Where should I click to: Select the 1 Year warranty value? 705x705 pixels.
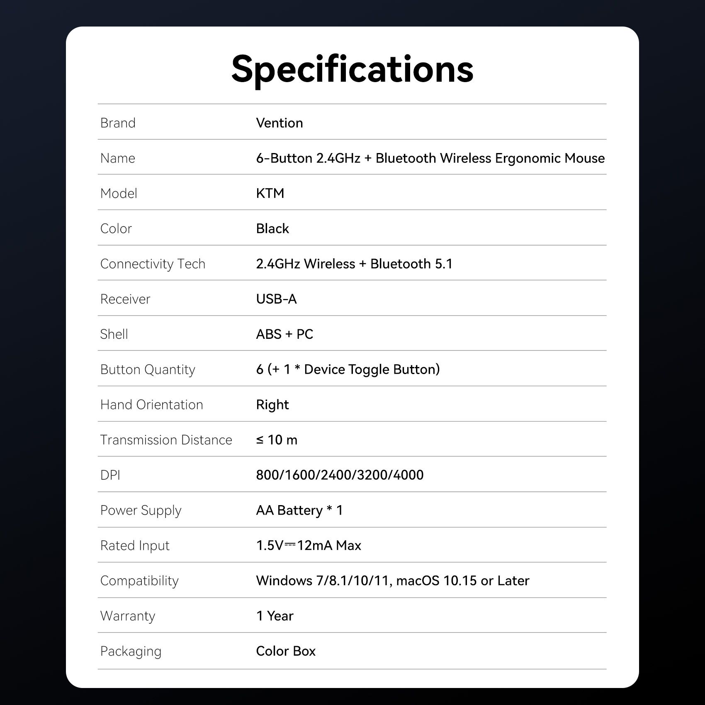(x=275, y=616)
